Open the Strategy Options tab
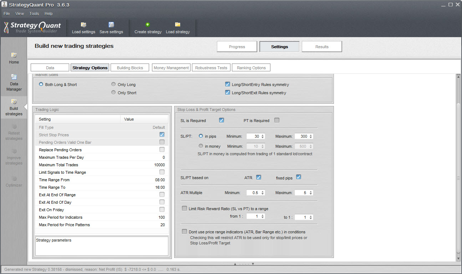Image resolution: width=462 pixels, height=274 pixels. click(x=90, y=67)
